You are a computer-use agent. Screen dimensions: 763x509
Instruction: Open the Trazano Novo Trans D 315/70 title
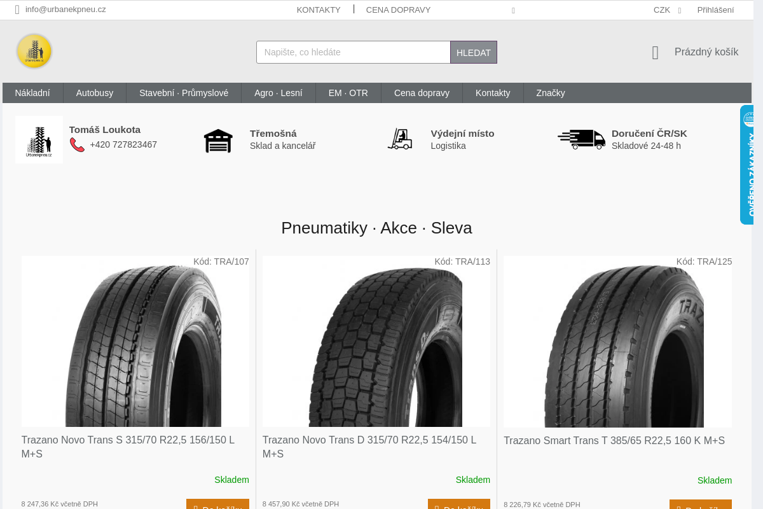tap(369, 447)
